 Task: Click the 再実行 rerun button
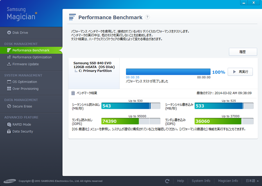tap(240, 72)
